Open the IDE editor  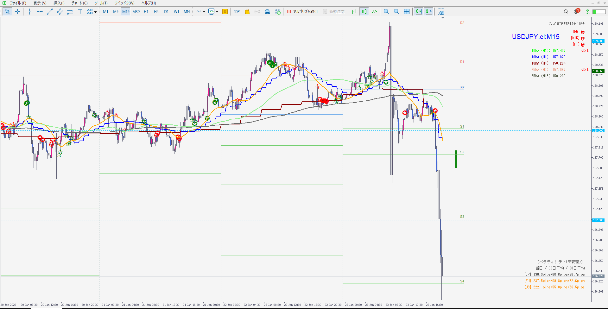237,12
